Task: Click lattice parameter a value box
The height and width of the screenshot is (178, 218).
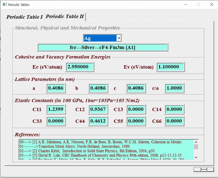Action: pos(56,88)
